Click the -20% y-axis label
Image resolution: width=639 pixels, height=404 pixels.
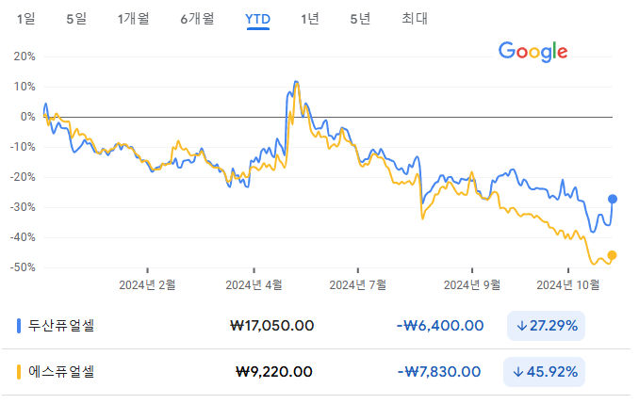23,177
